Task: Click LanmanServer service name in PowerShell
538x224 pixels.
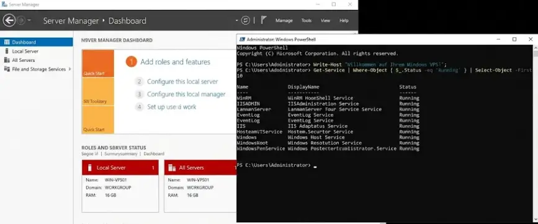Action: 254,109
